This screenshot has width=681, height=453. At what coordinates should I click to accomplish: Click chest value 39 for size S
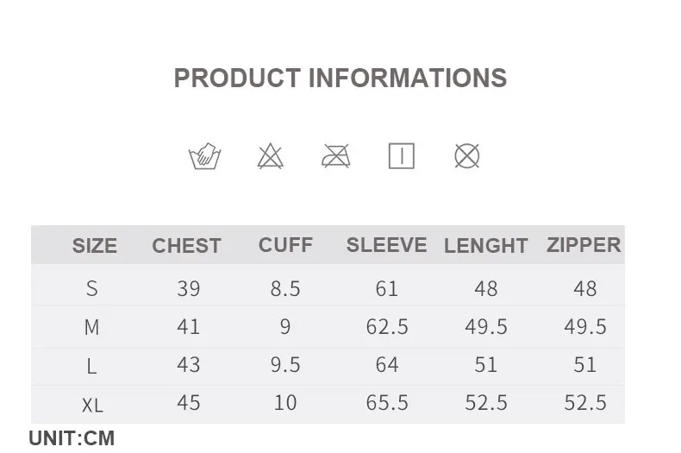[x=188, y=288]
